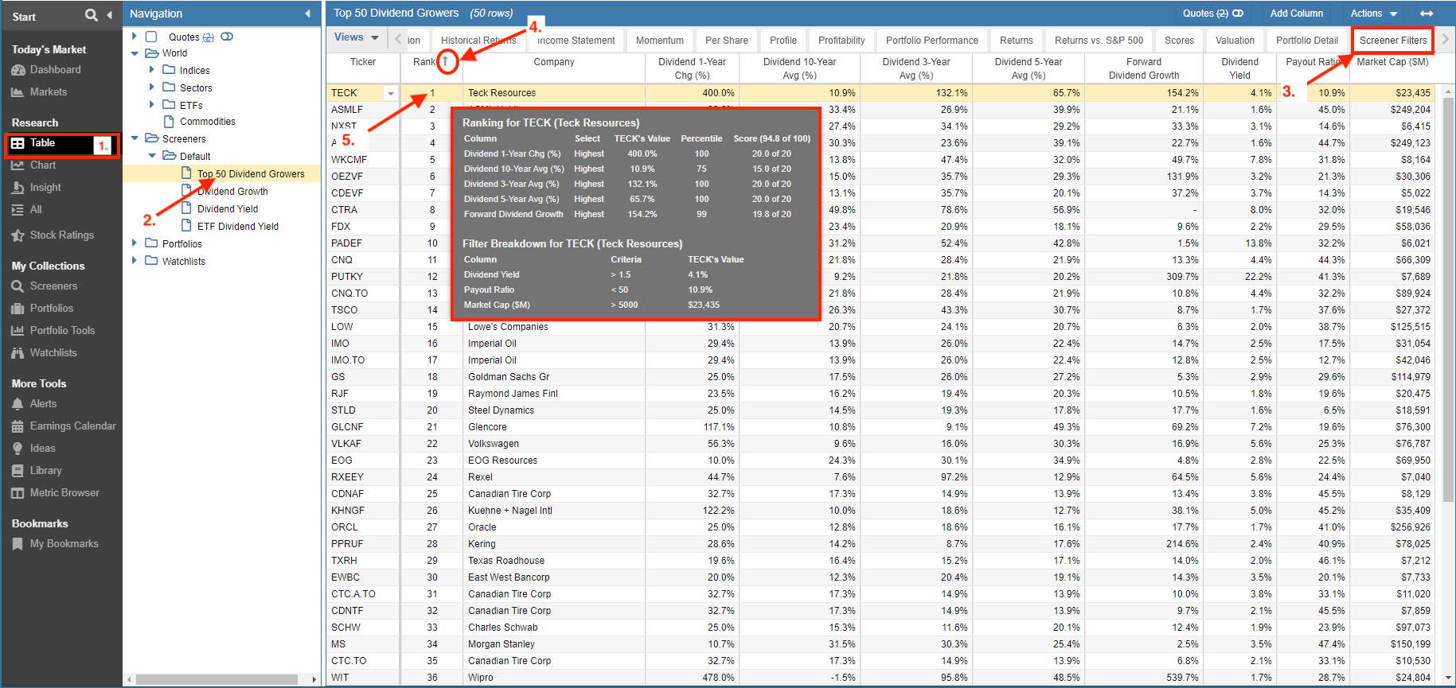Open My Bookmarks in the sidebar
The width and height of the screenshot is (1456, 688).
coord(64,544)
